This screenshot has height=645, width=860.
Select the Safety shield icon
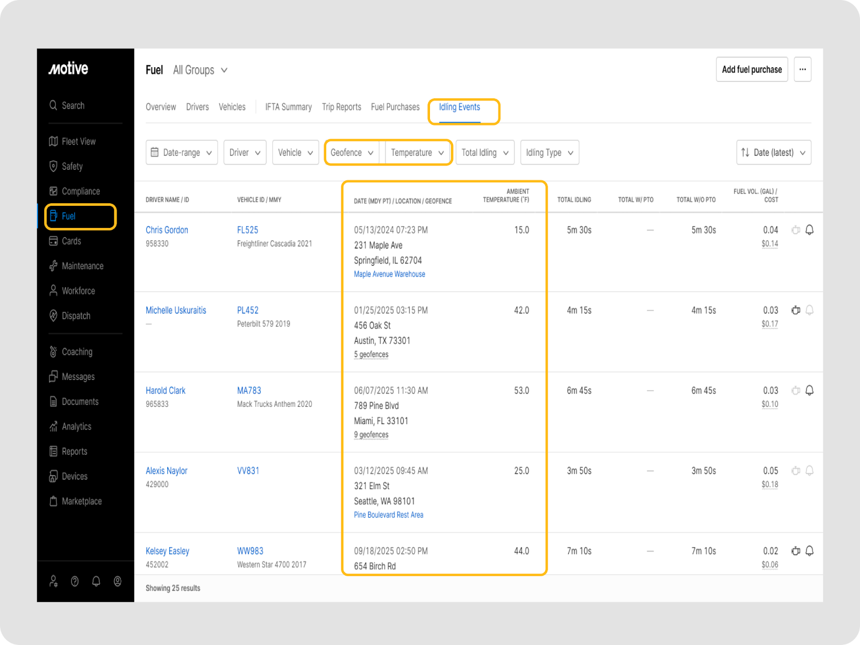click(53, 166)
